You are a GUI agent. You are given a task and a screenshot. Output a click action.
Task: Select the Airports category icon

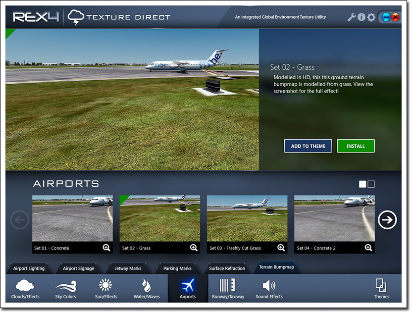point(188,289)
